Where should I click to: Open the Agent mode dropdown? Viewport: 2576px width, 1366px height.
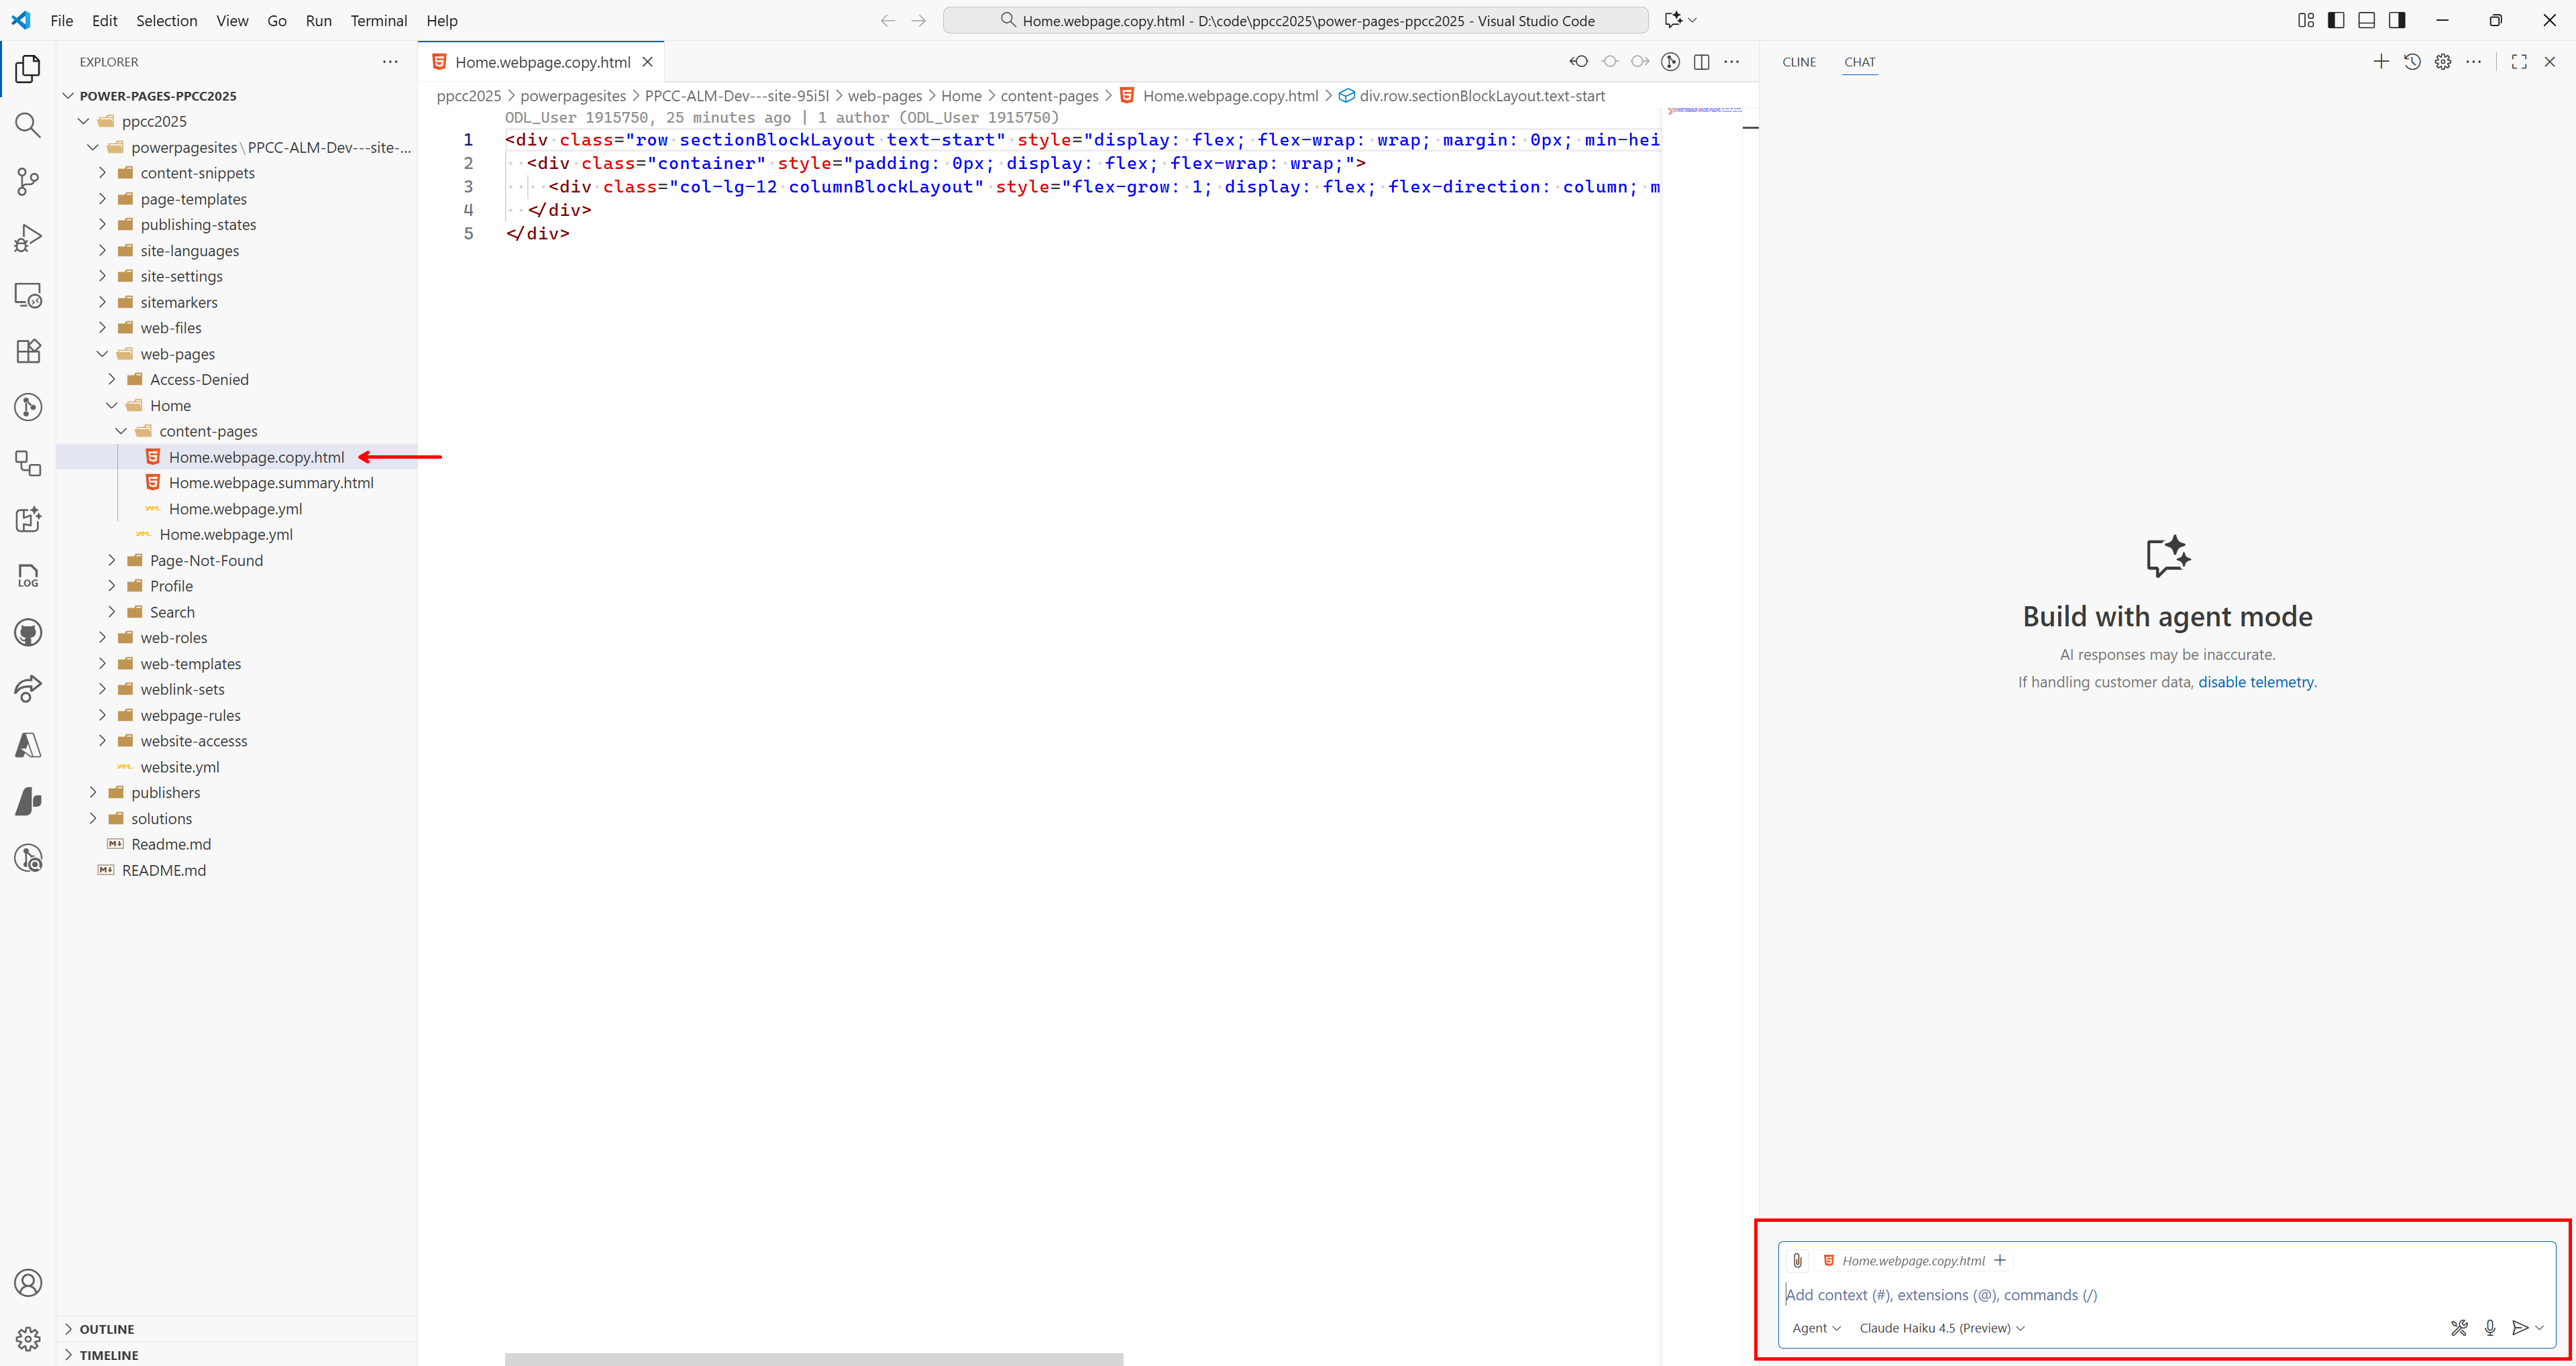click(x=1816, y=1328)
